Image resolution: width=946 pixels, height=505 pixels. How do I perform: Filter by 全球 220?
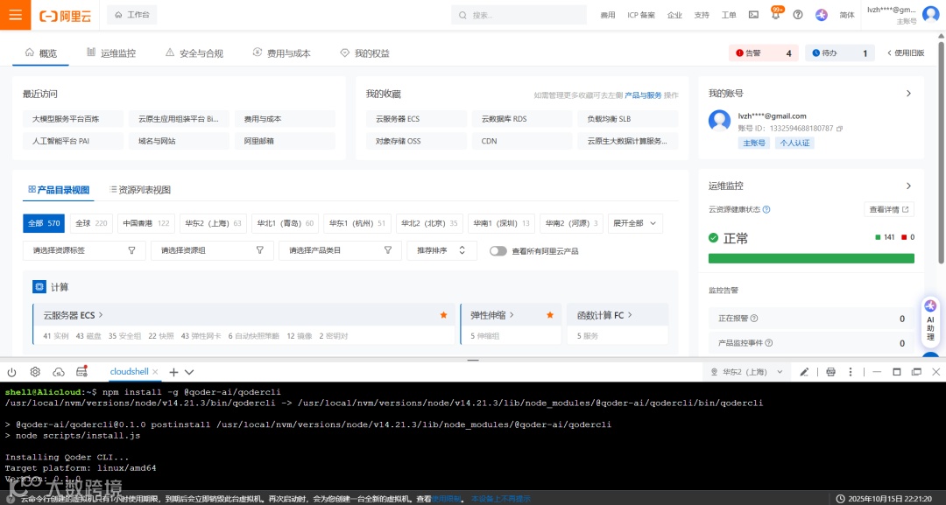coord(91,223)
